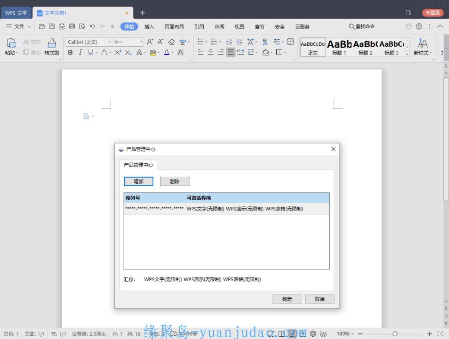Apply the Heading 1 (标题 1) style
The image size is (449, 339).
click(340, 47)
